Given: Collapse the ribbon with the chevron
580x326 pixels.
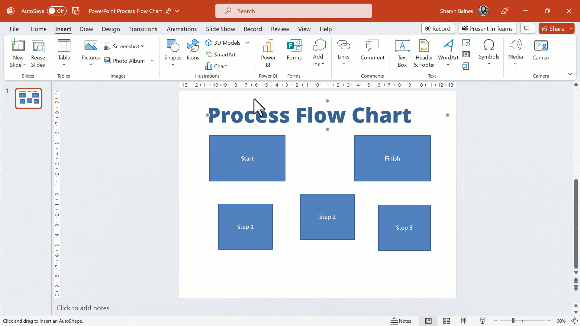Looking at the screenshot, I should [570, 74].
